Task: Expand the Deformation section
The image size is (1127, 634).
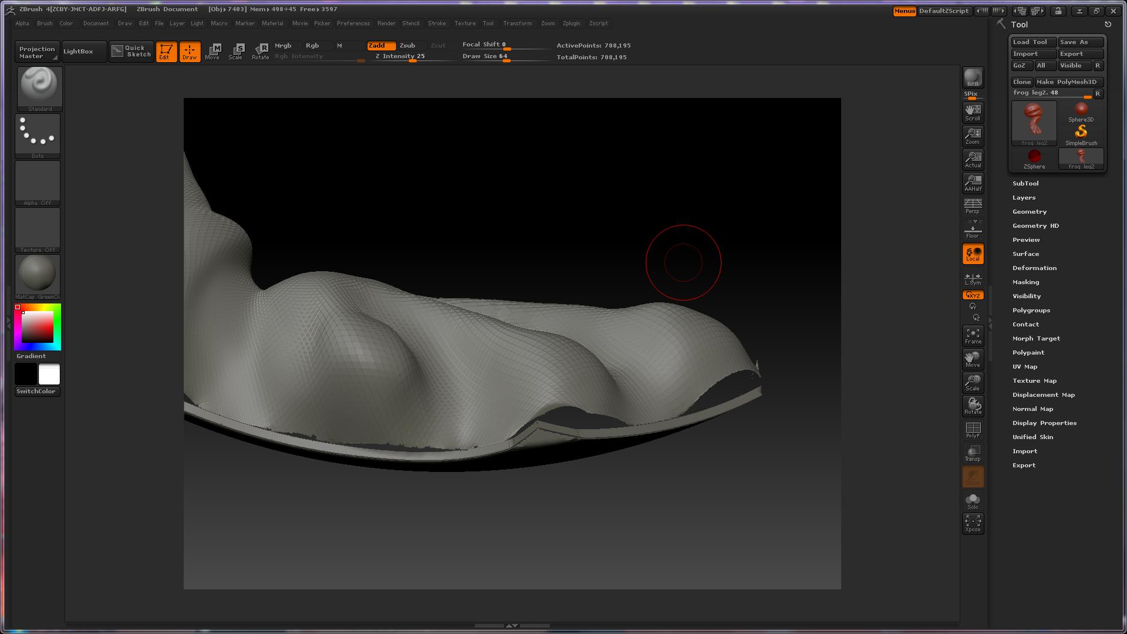Action: (1034, 268)
